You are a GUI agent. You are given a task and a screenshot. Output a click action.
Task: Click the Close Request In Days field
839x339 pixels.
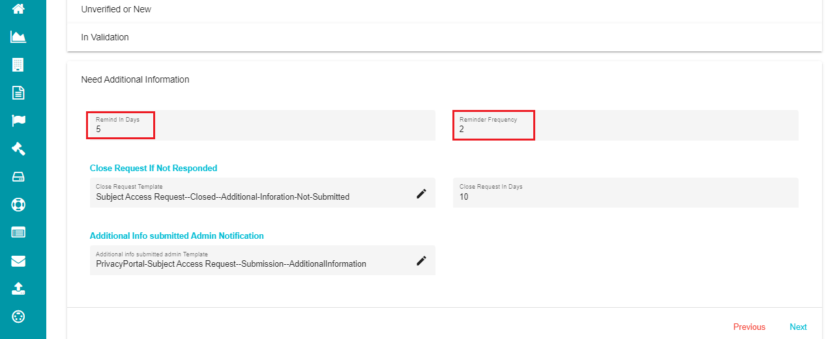tap(626, 193)
